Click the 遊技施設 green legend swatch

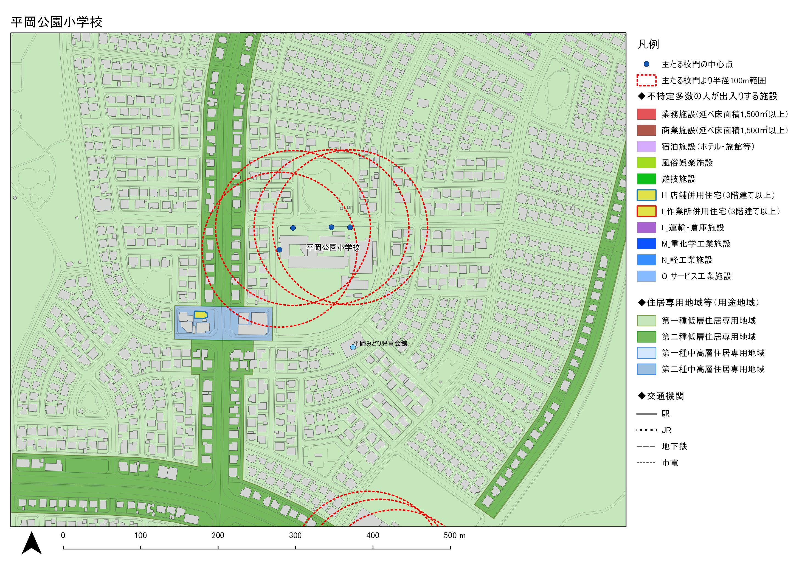click(x=646, y=179)
